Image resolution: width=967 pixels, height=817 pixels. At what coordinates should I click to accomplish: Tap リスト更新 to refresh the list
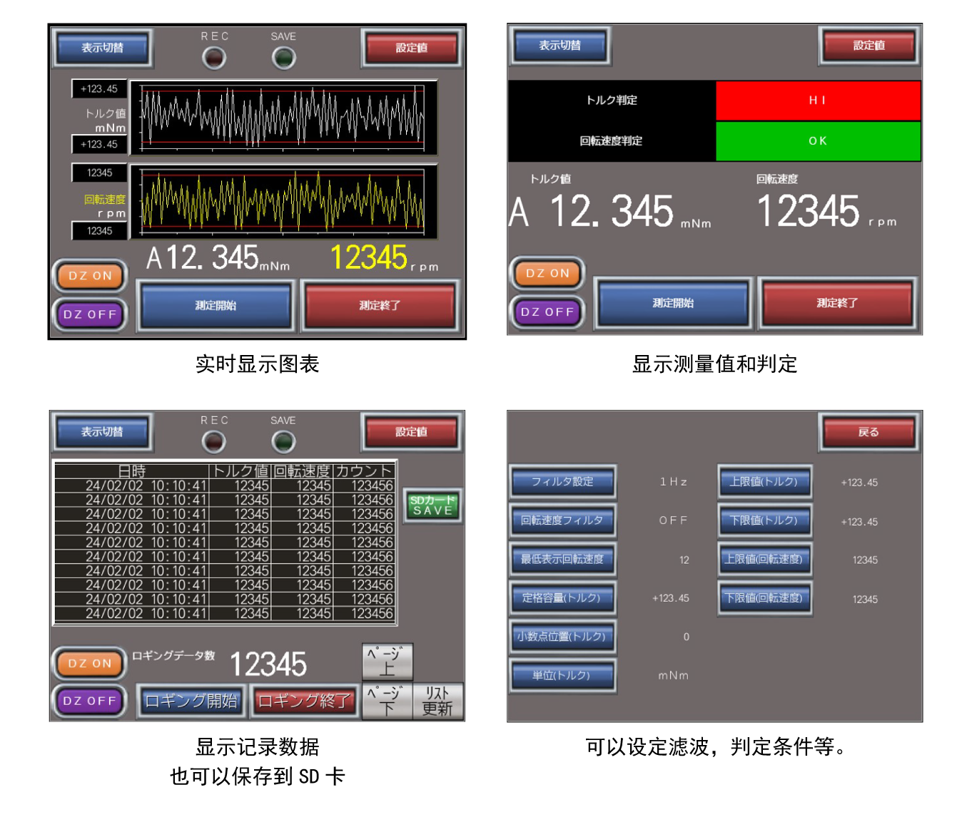click(x=437, y=702)
